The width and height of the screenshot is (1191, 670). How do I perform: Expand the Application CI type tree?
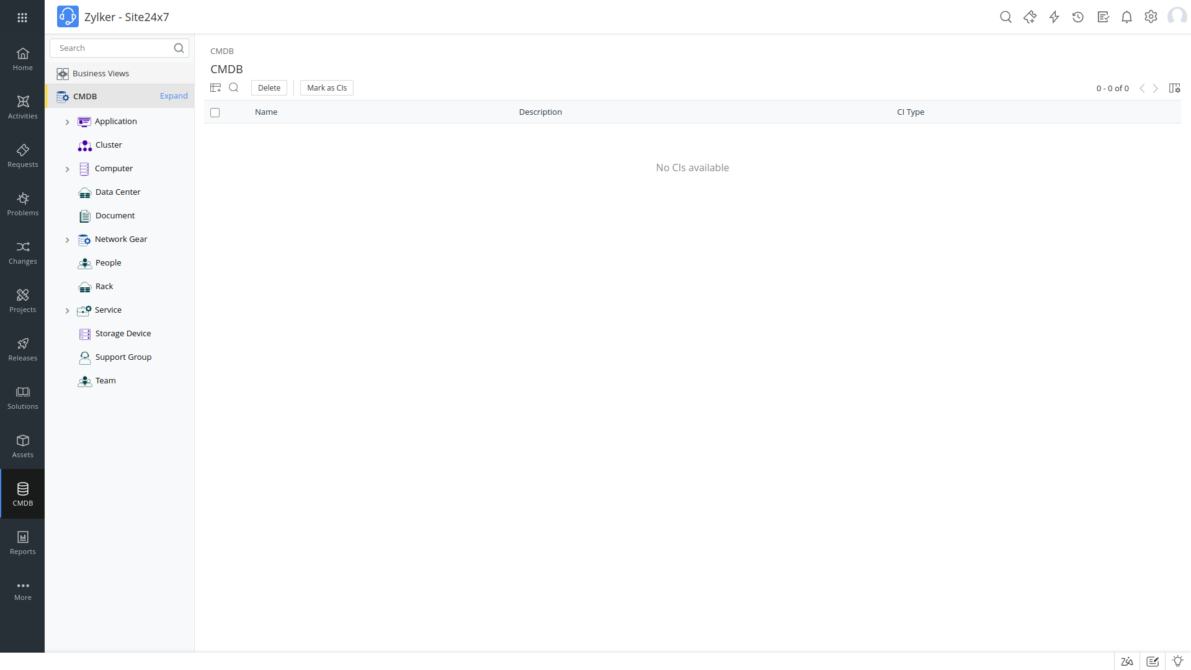pos(68,121)
